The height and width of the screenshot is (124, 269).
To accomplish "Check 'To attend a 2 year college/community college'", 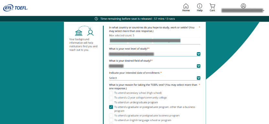I will click(111, 98).
